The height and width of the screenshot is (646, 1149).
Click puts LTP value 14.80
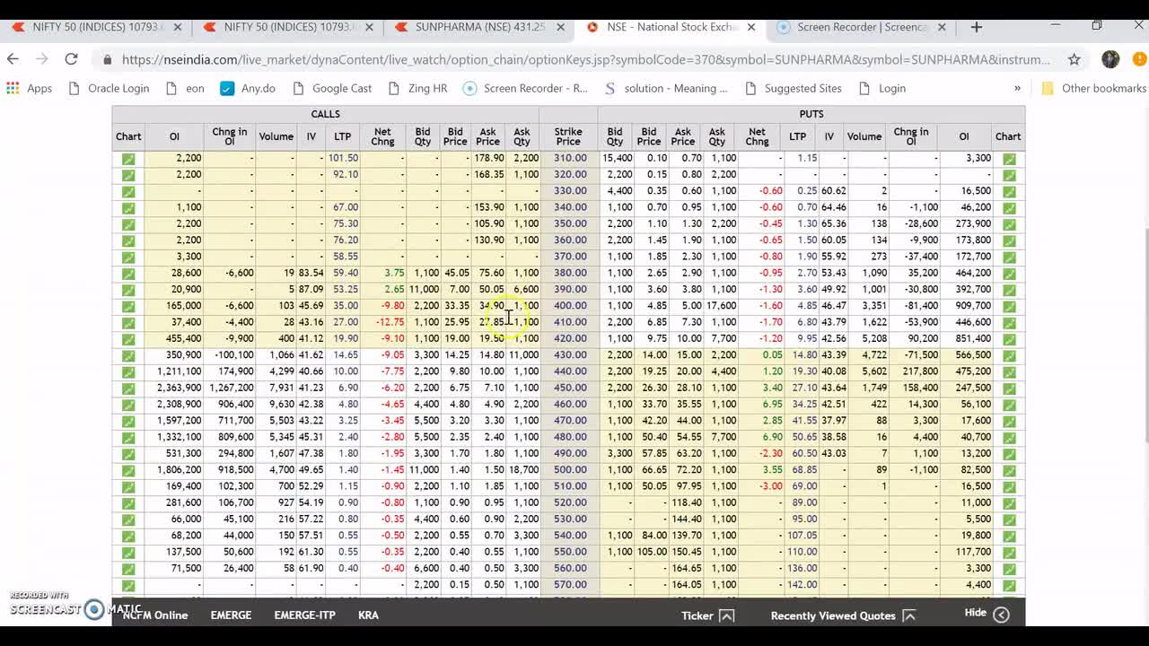(805, 355)
